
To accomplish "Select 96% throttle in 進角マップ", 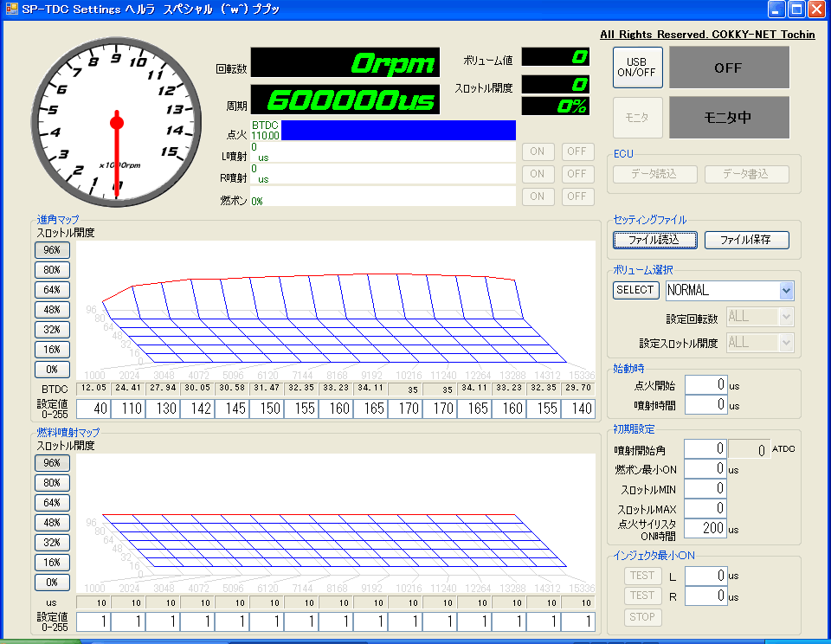I will (52, 249).
